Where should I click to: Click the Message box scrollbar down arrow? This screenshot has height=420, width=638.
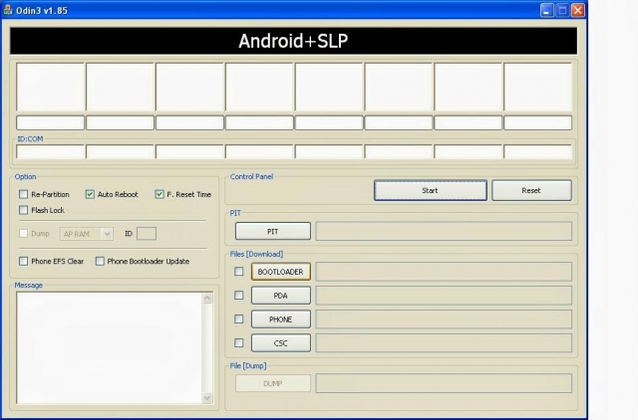click(x=207, y=397)
